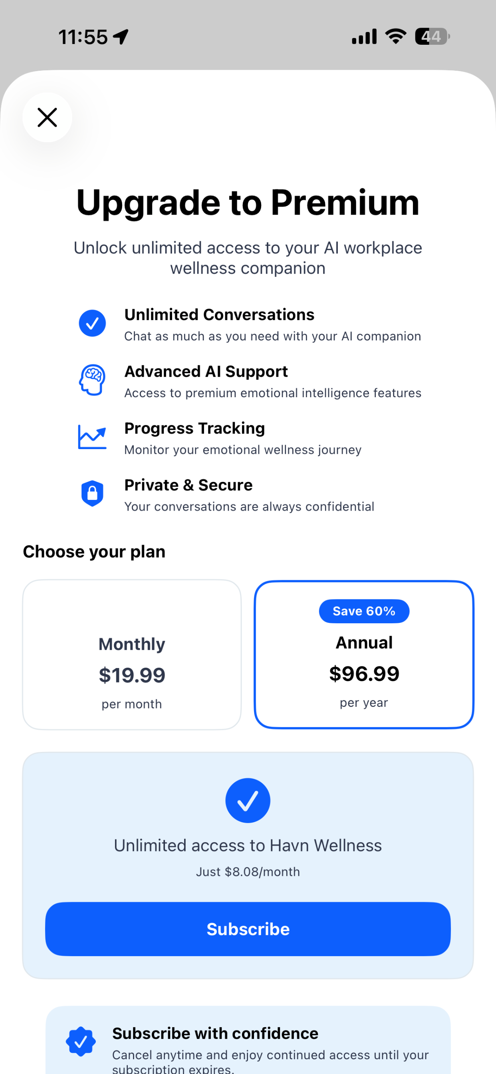
Task: Tap the Choose your plan heading
Action: 94,551
